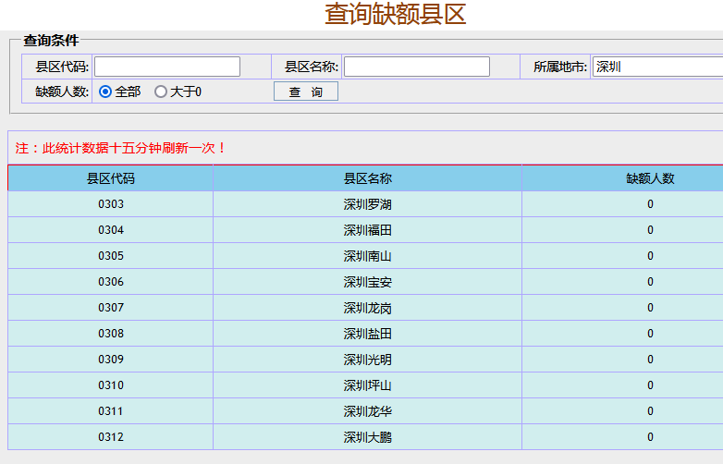Screen dimensions: 723x464
Task: Click the 深圳大鹏 name cell
Action: tap(367, 436)
